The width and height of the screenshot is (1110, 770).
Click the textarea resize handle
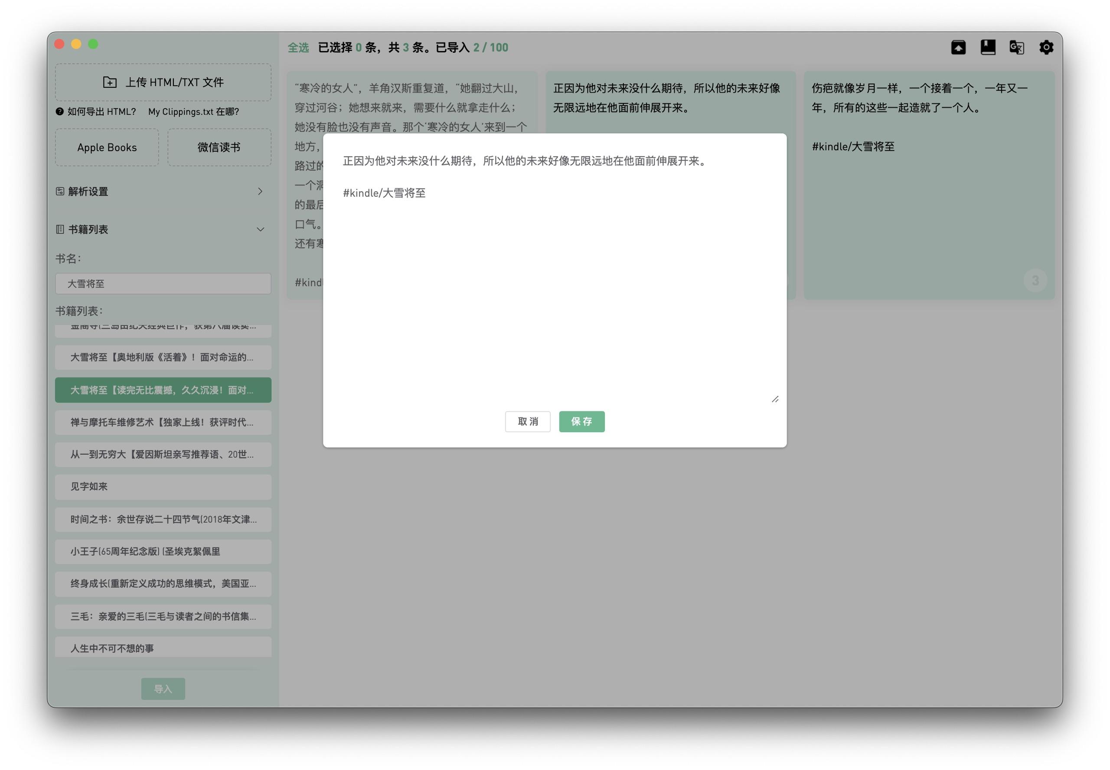[775, 399]
